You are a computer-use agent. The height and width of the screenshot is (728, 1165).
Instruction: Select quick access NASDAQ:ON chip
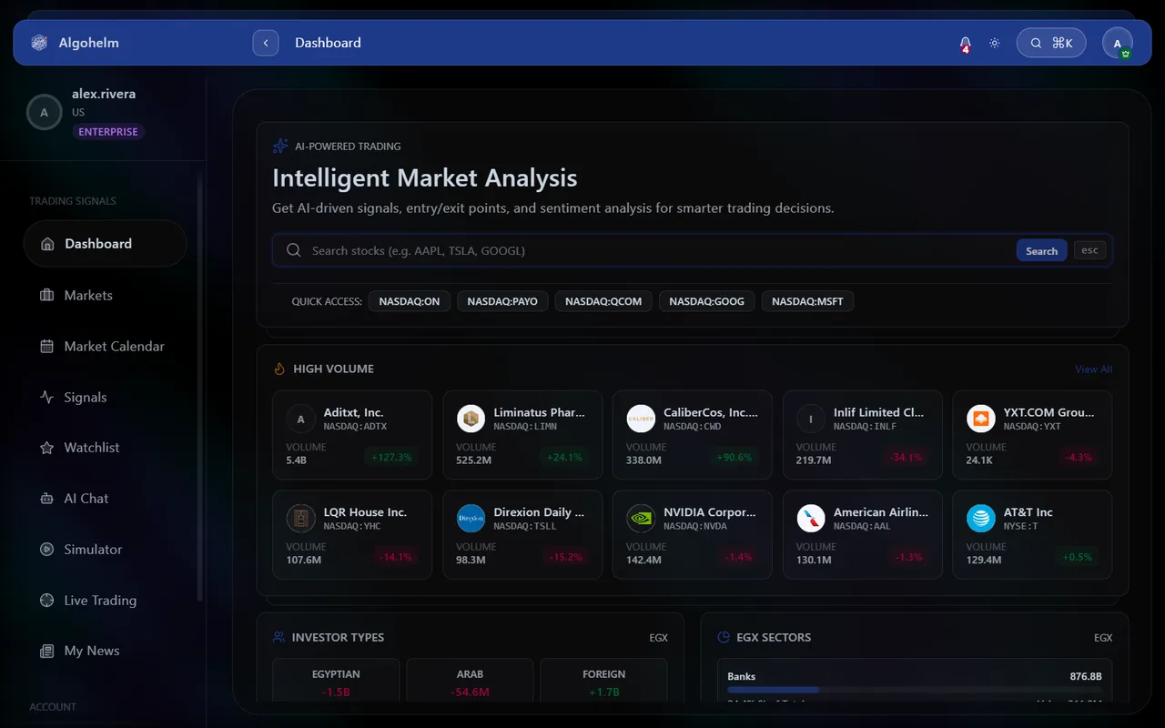[x=410, y=301]
